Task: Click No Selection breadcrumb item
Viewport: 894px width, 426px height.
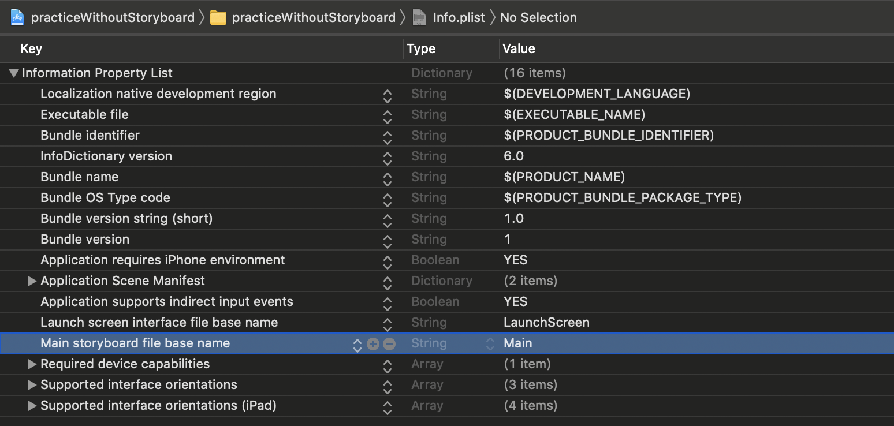Action: point(538,17)
